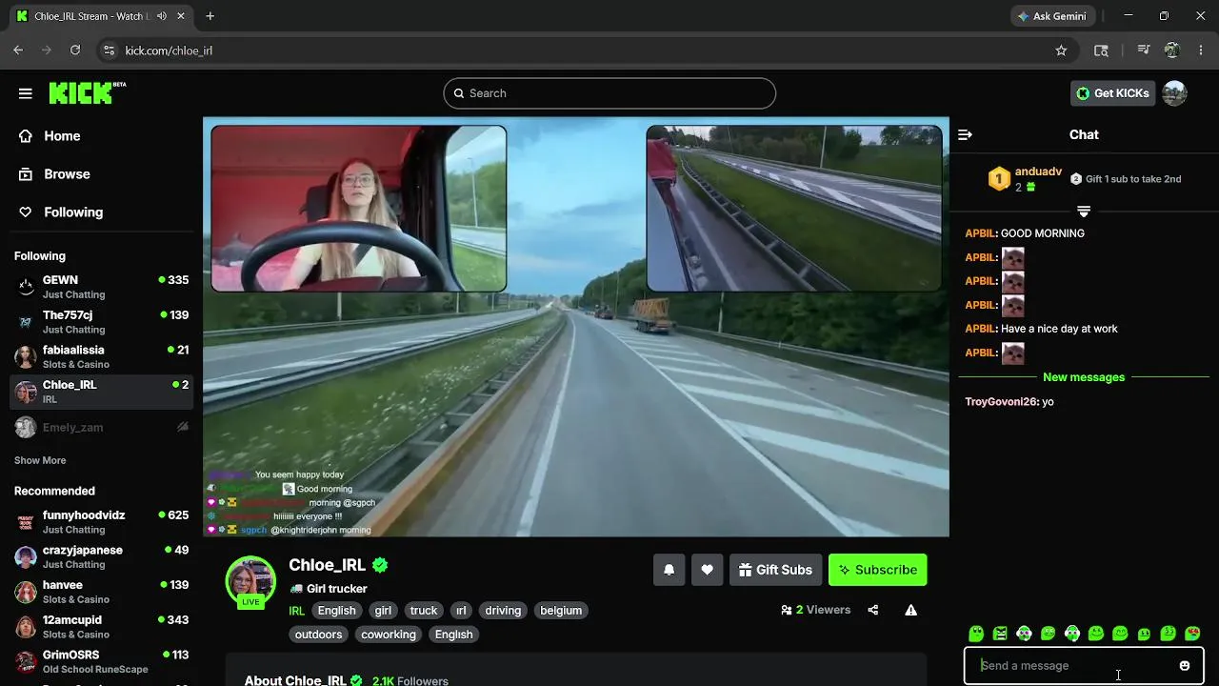The width and height of the screenshot is (1219, 686).
Task: Open hanvee recommended channel
Action: coord(101,592)
